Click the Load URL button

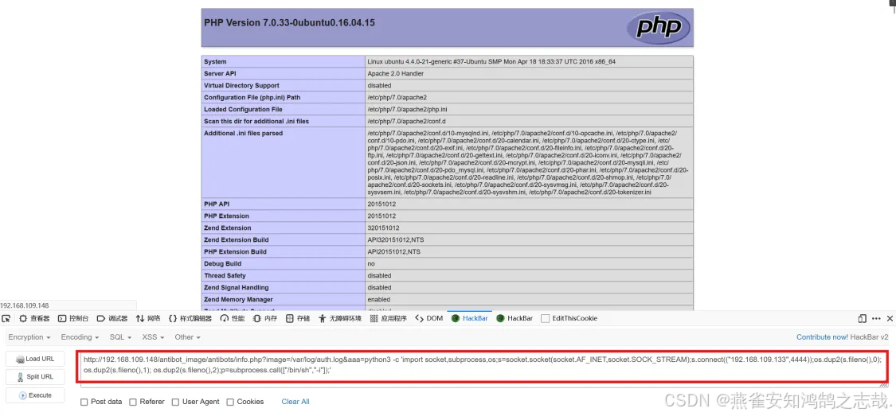pos(35,359)
